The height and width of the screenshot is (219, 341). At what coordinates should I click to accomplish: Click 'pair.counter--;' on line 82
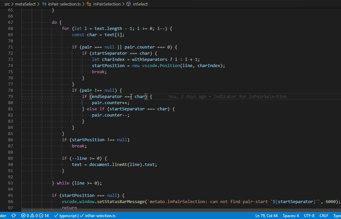point(111,115)
